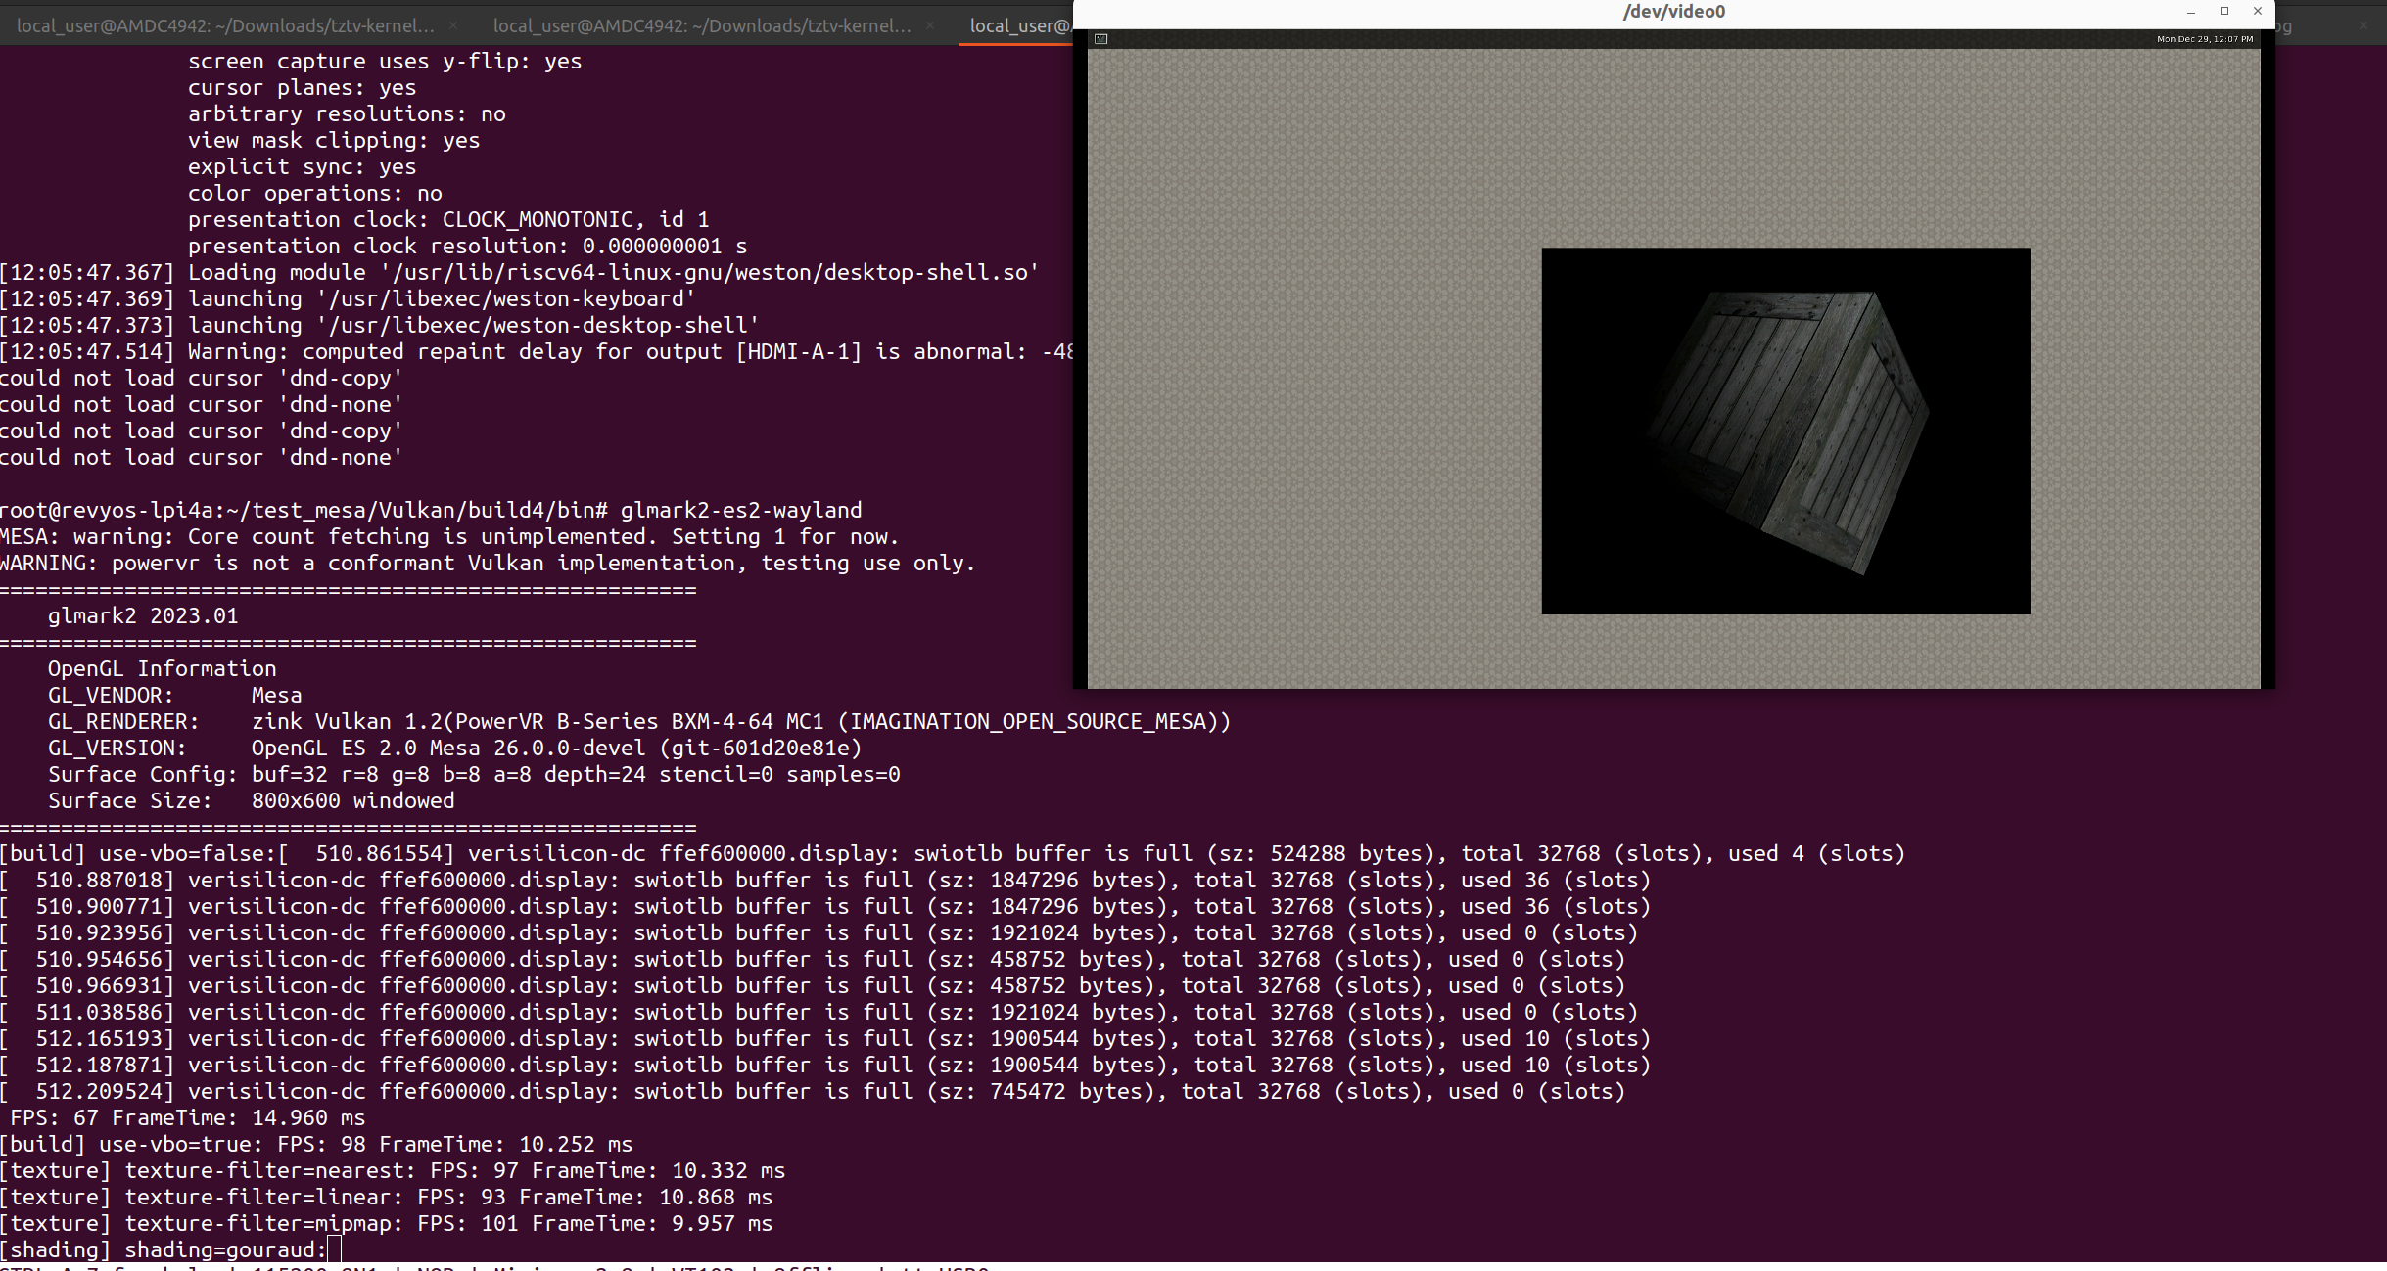Close the second terminal tab
2387x1271 pixels.
pos(929,26)
